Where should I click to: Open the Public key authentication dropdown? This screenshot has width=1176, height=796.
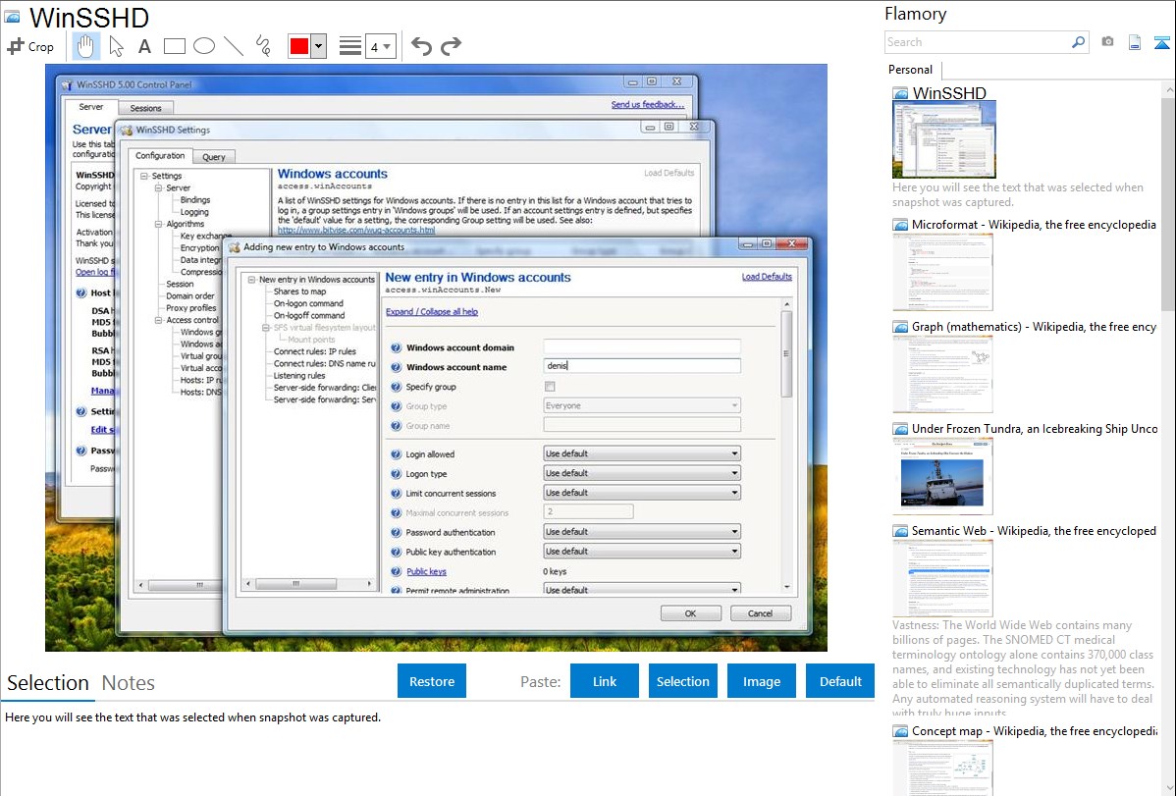(x=642, y=551)
